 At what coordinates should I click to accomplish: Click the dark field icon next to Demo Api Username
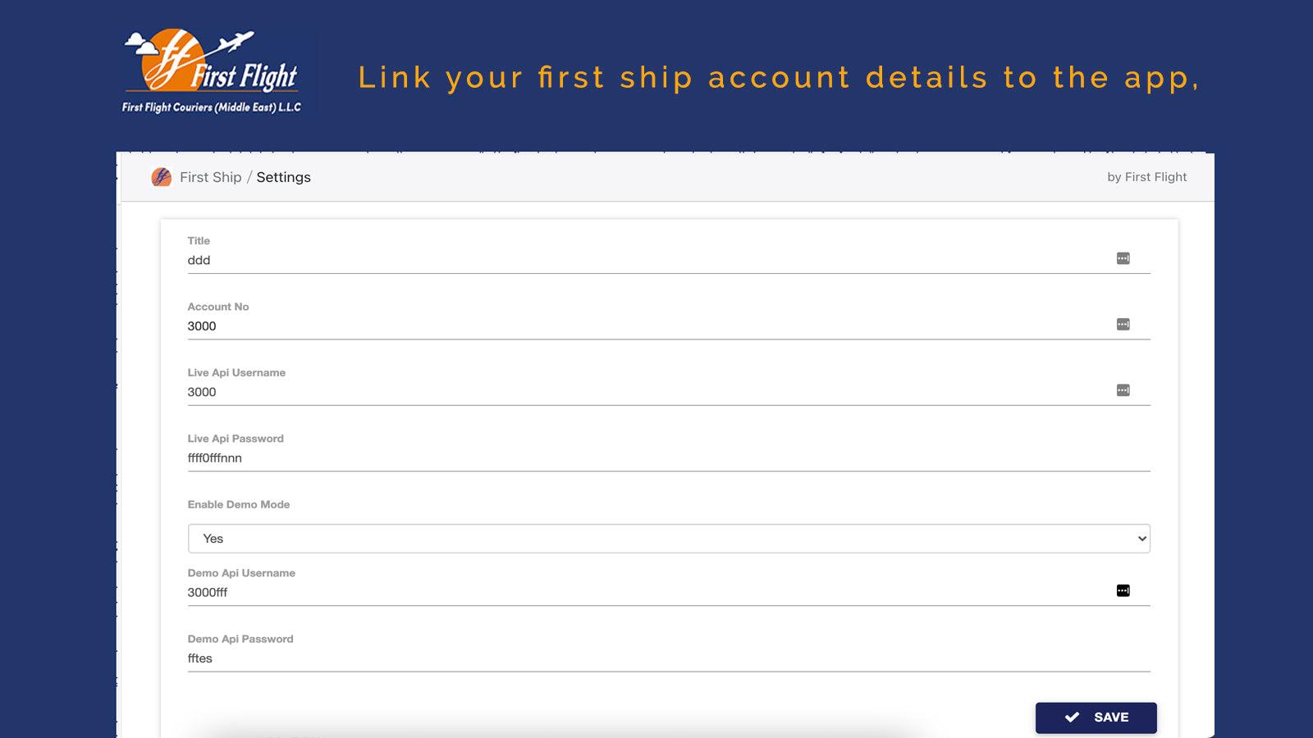coord(1122,590)
